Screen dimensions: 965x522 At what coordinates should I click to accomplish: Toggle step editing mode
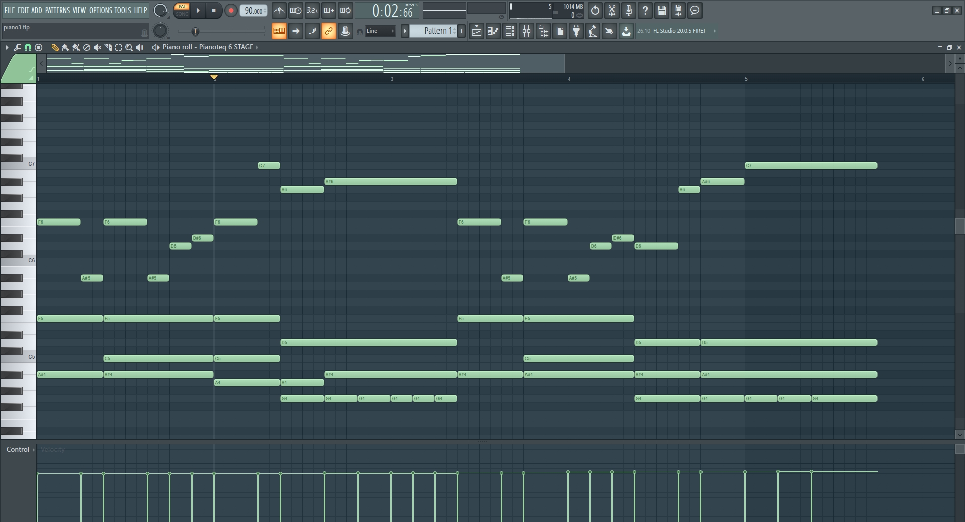(x=312, y=31)
